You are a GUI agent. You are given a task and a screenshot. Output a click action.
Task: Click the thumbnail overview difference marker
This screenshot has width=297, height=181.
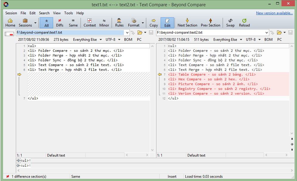[x=11, y=35]
